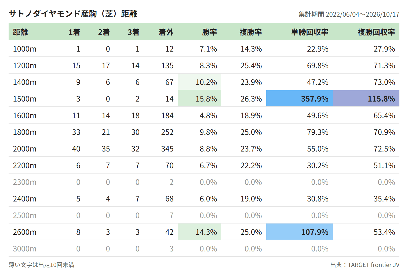The image size is (408, 274).
Task: Click the 1着 column header
Action: click(74, 32)
